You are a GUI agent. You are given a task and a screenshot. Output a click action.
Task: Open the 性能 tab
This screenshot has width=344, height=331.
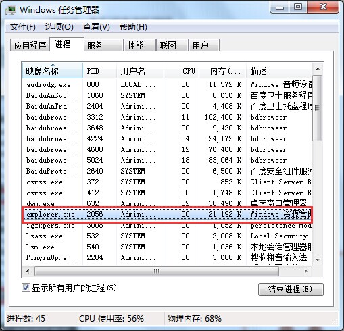click(x=140, y=45)
